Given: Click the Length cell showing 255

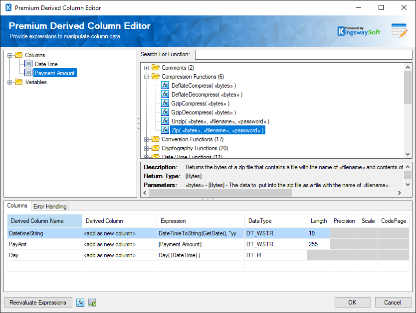Looking at the screenshot, I should [318, 244].
